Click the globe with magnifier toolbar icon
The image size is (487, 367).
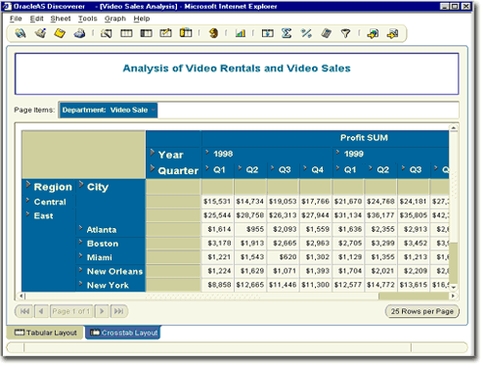tap(21, 33)
